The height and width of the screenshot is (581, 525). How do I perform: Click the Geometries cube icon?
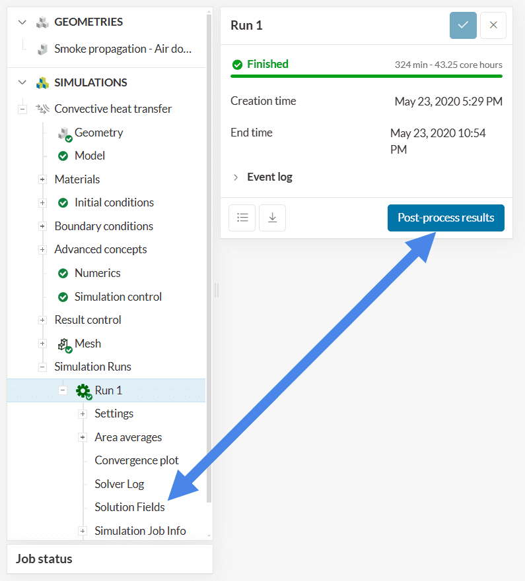pyautogui.click(x=42, y=22)
